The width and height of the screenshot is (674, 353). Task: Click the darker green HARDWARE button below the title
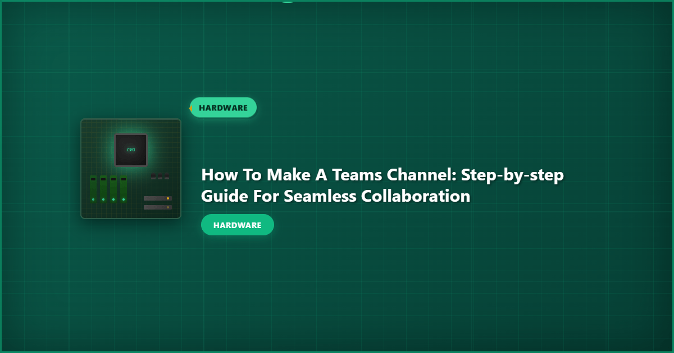coord(238,225)
